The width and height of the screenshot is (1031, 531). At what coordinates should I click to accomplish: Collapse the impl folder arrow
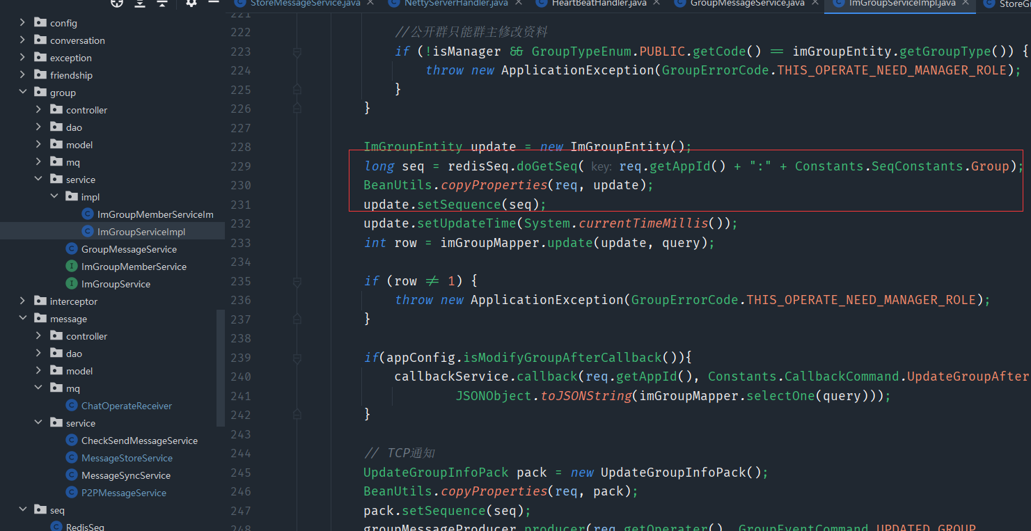[54, 197]
